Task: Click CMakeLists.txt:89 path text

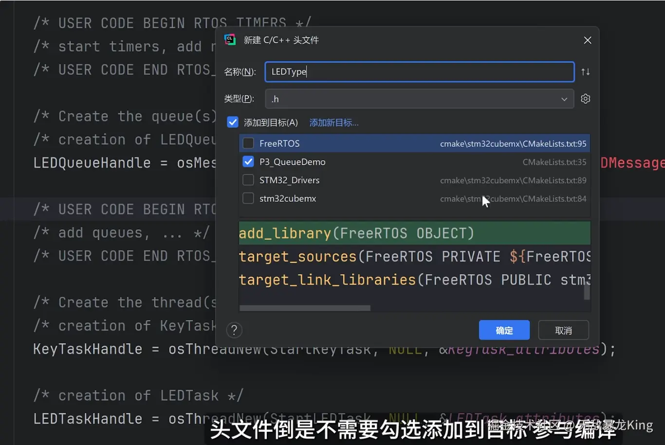Action: (513, 180)
